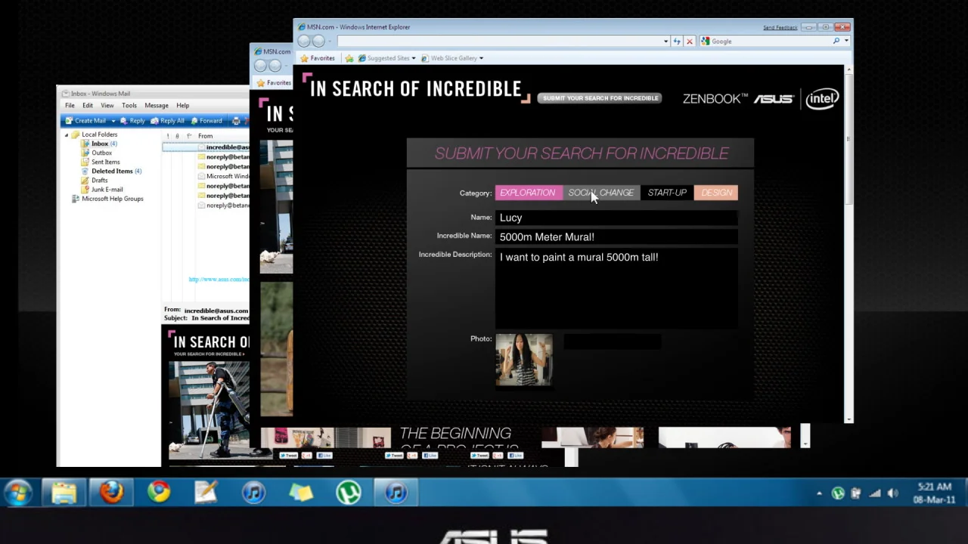Open uTorrent from the taskbar

coord(348,493)
